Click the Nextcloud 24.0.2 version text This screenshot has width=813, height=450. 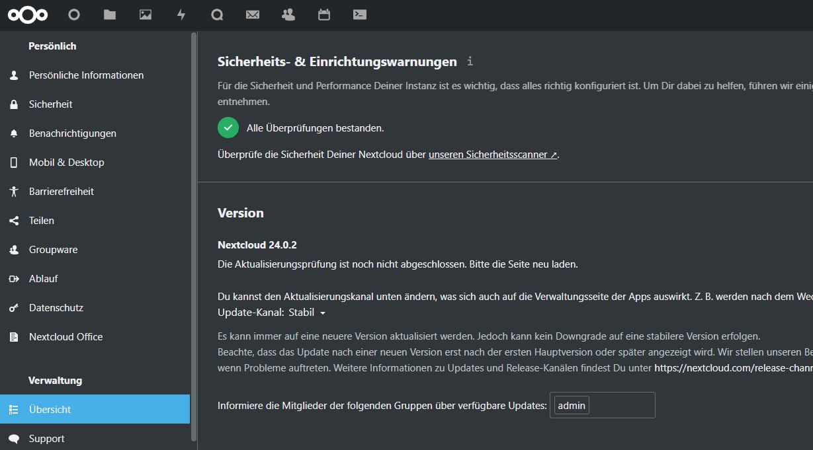coord(257,245)
